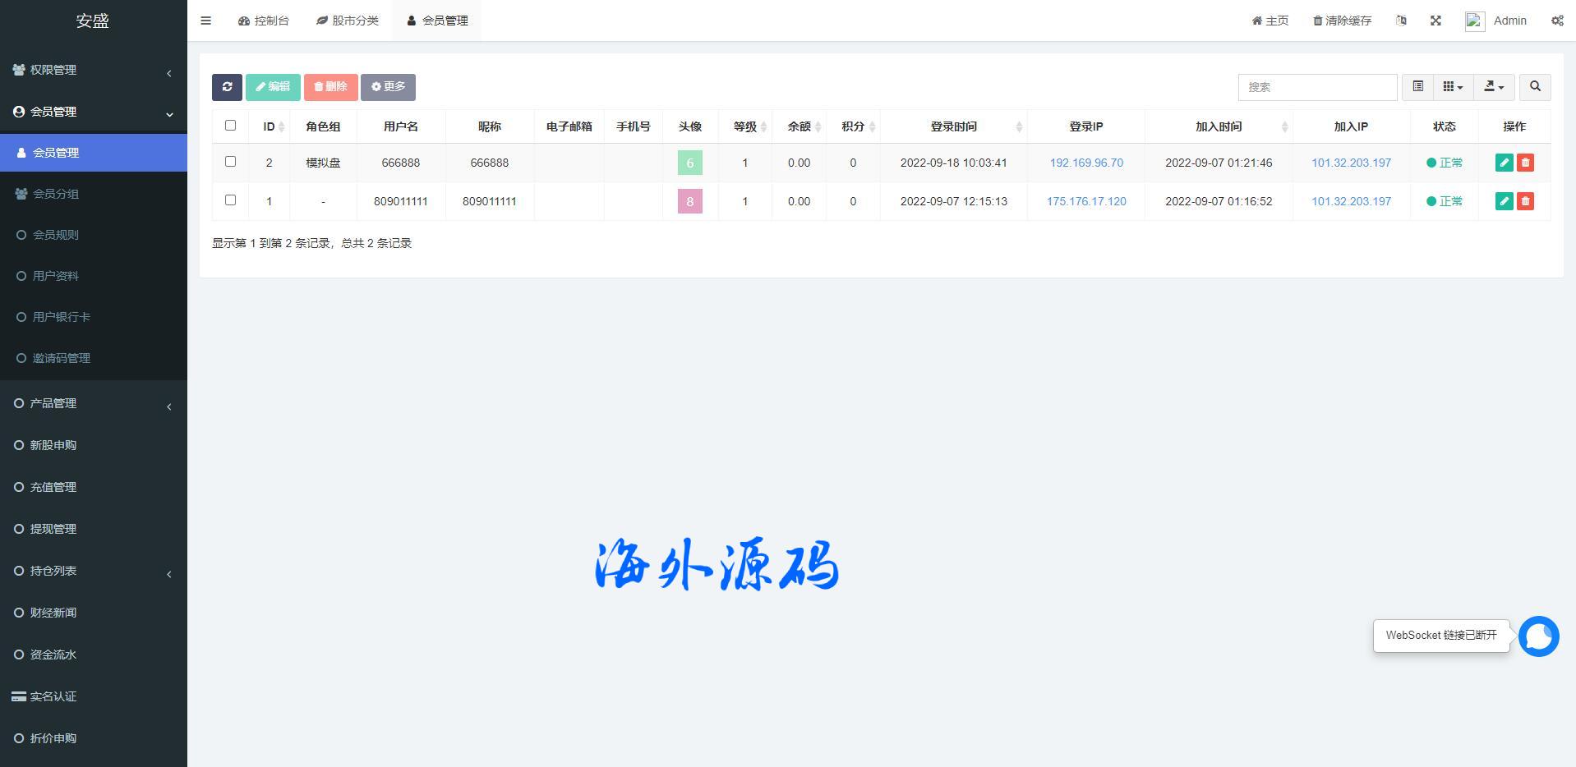Screen dimensions: 1576x767
Task: Open the fullscreen toggle icon in header
Action: (1435, 21)
